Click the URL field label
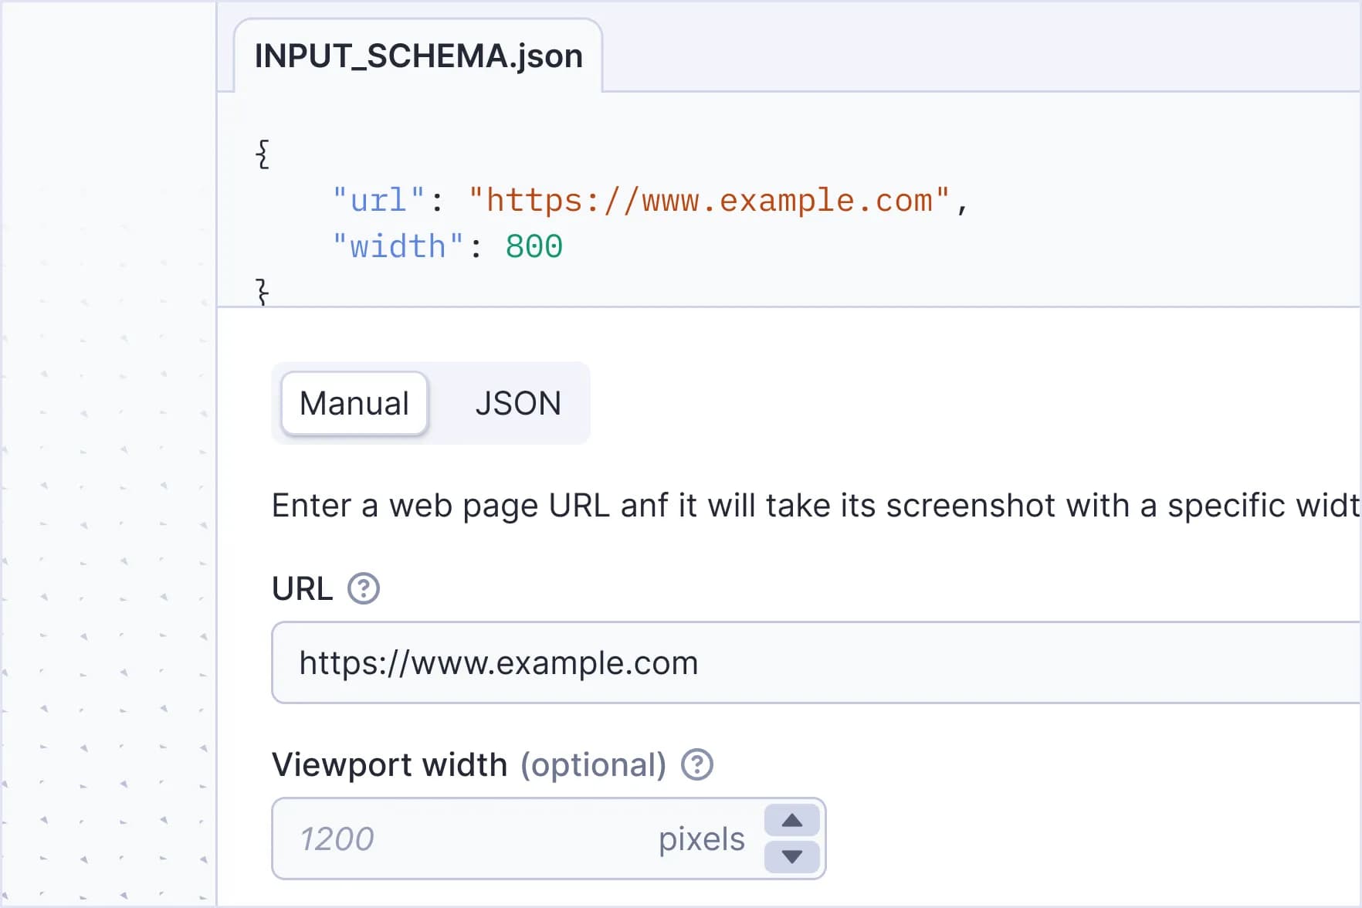This screenshot has width=1362, height=908. pyautogui.click(x=302, y=589)
